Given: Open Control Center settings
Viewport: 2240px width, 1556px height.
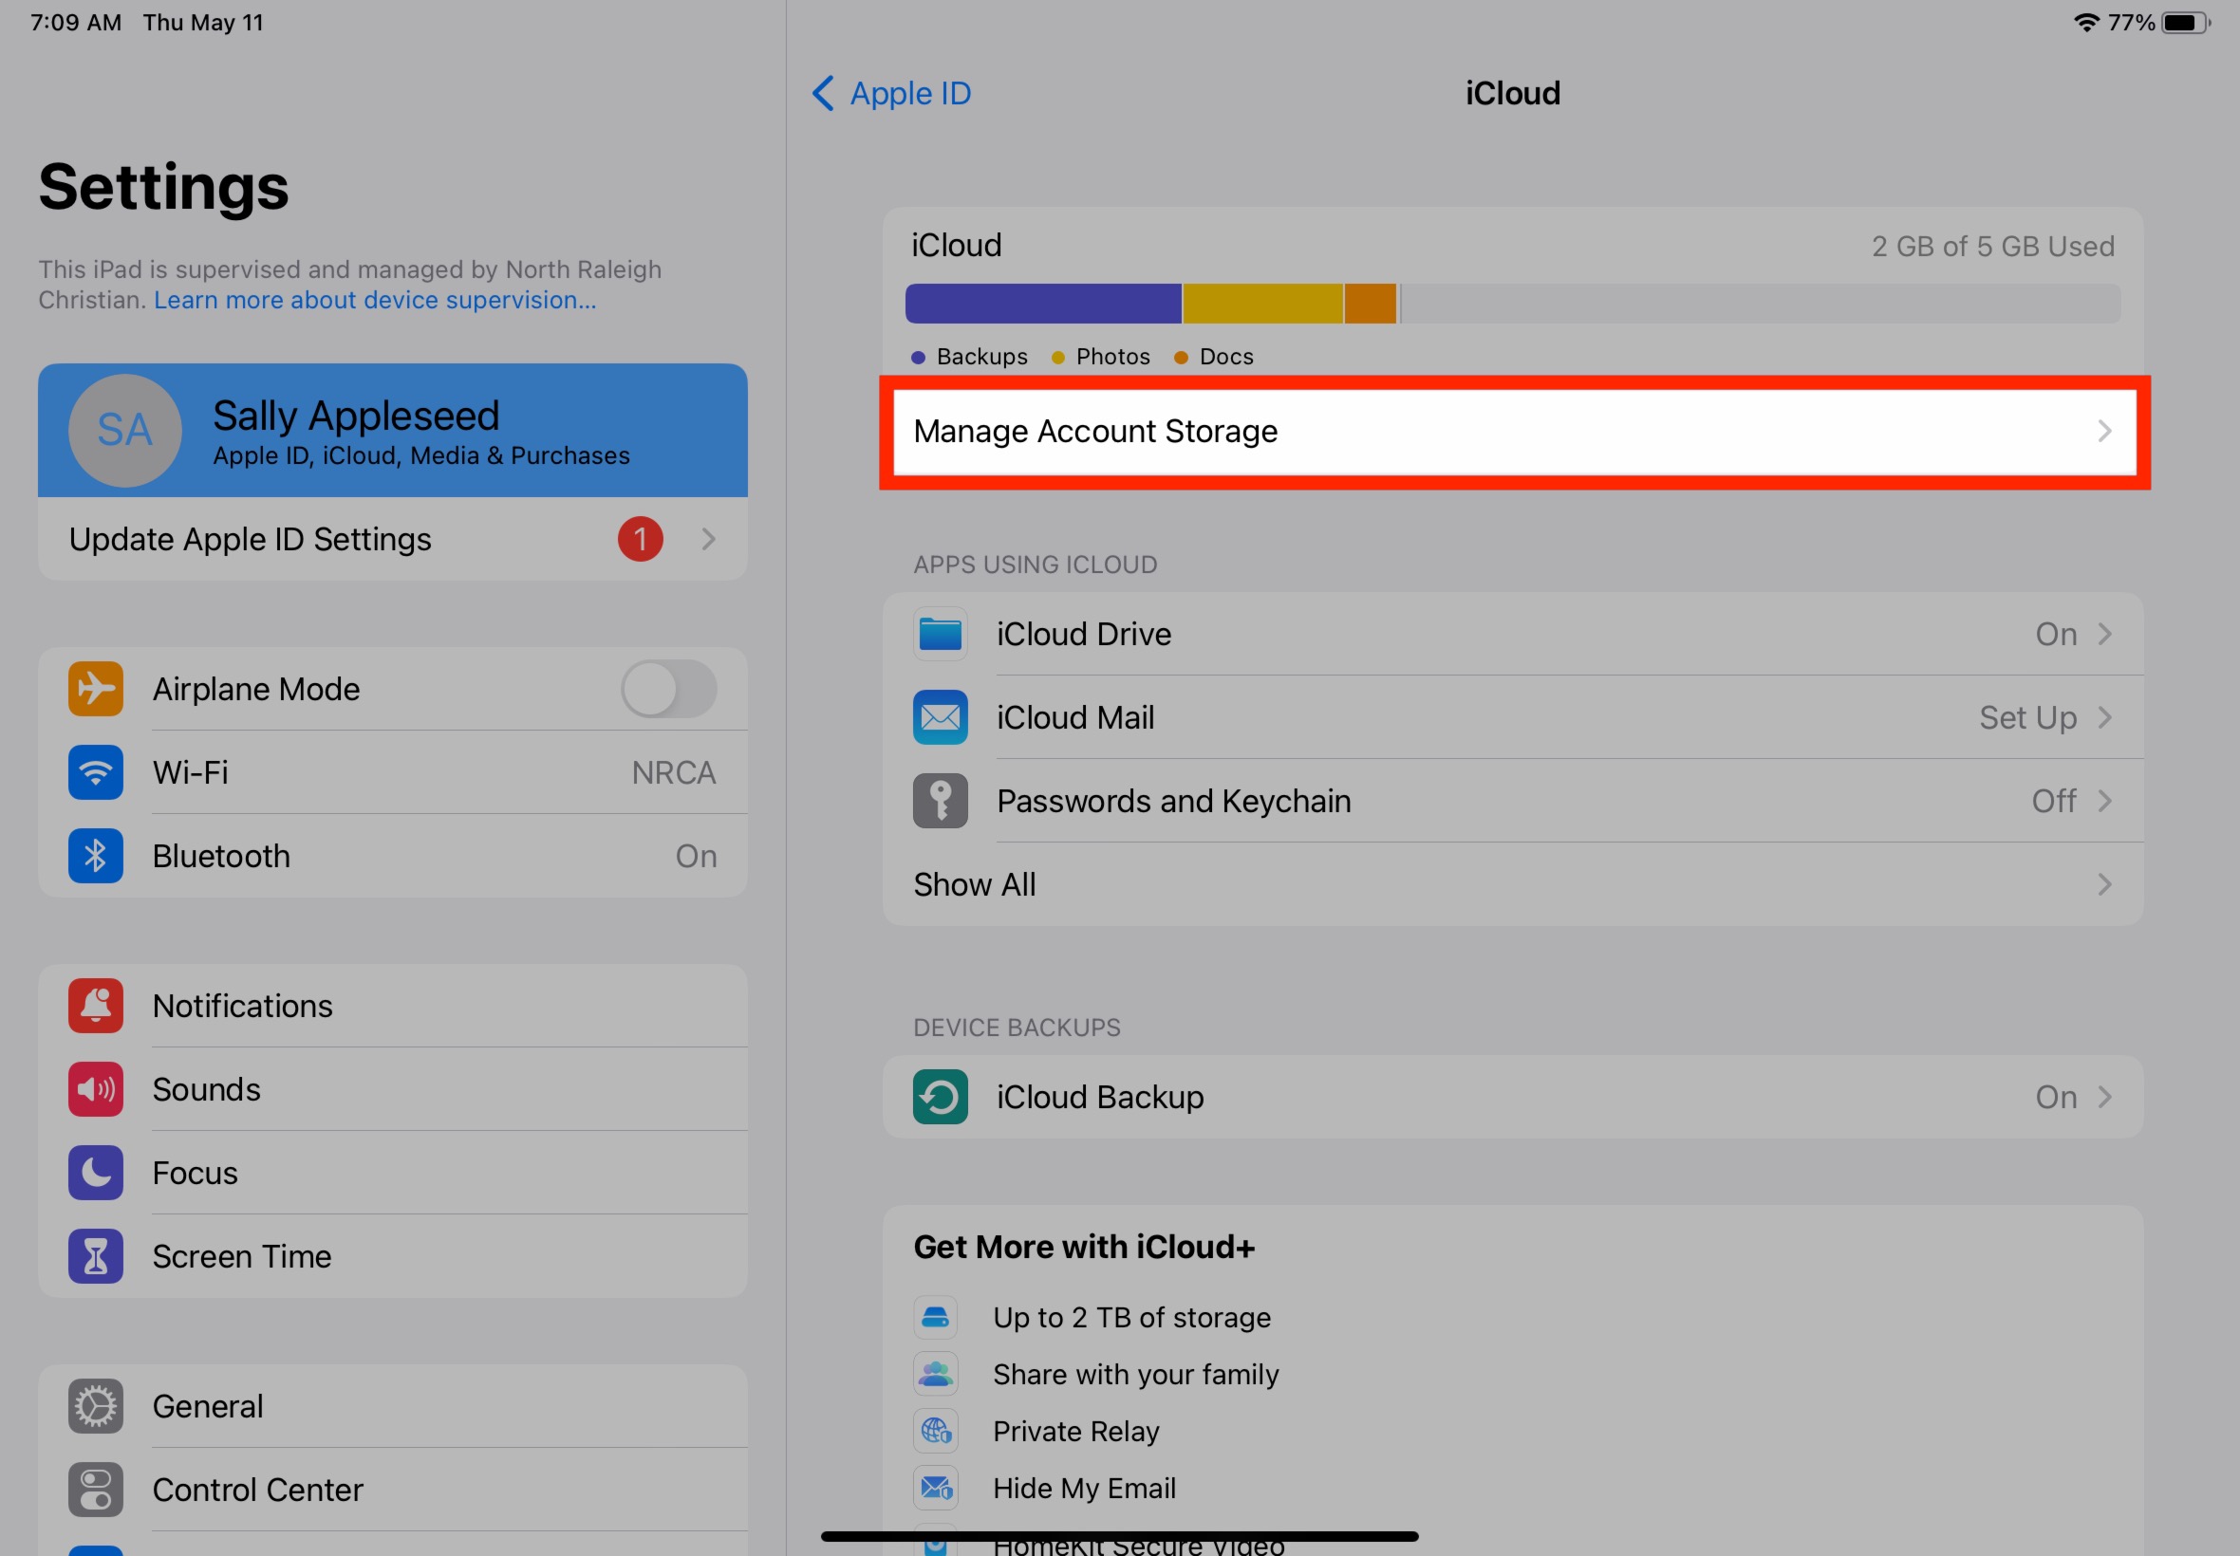Looking at the screenshot, I should coord(393,1489).
